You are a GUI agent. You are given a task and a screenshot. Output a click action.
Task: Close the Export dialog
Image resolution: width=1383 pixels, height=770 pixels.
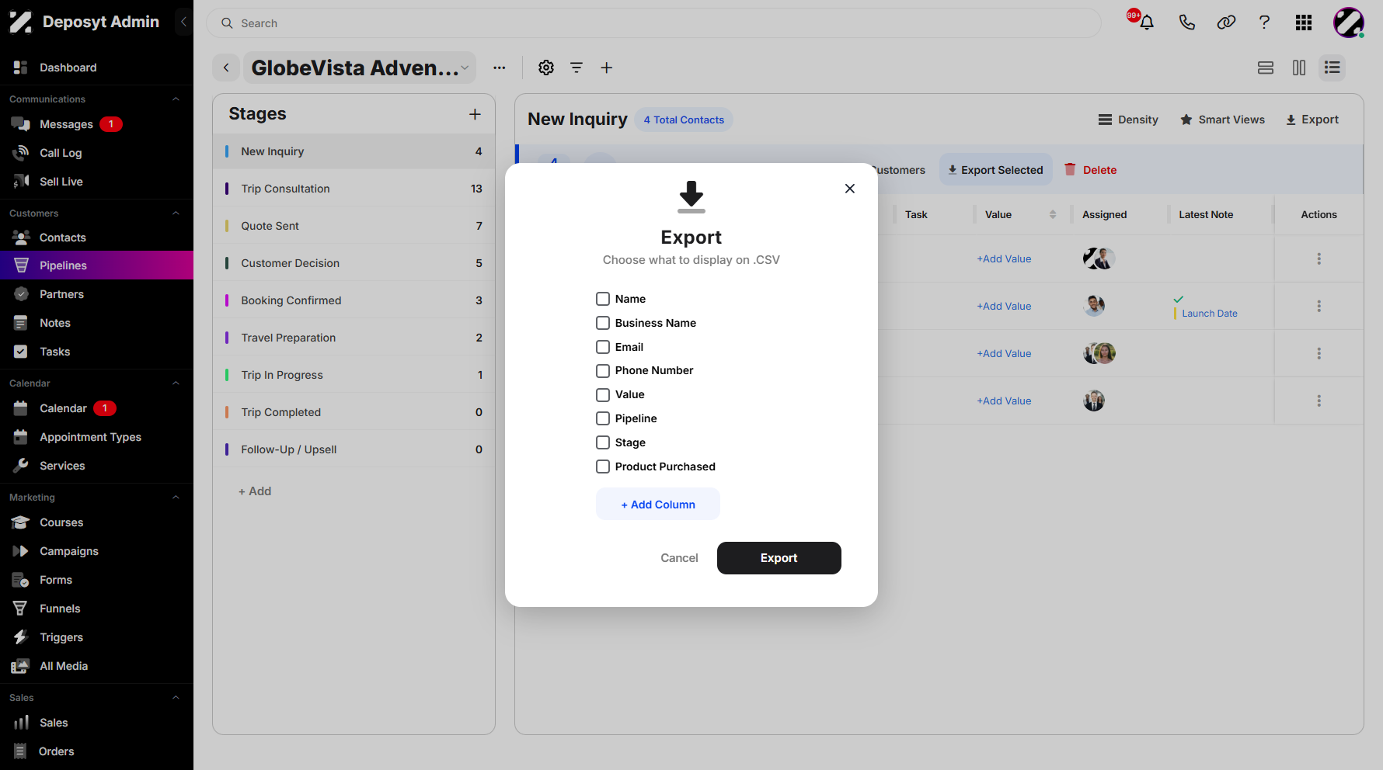850,189
